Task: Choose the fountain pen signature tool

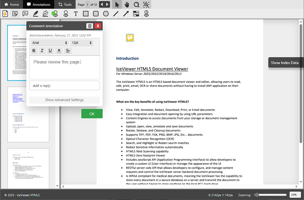Action: [x=45, y=14]
